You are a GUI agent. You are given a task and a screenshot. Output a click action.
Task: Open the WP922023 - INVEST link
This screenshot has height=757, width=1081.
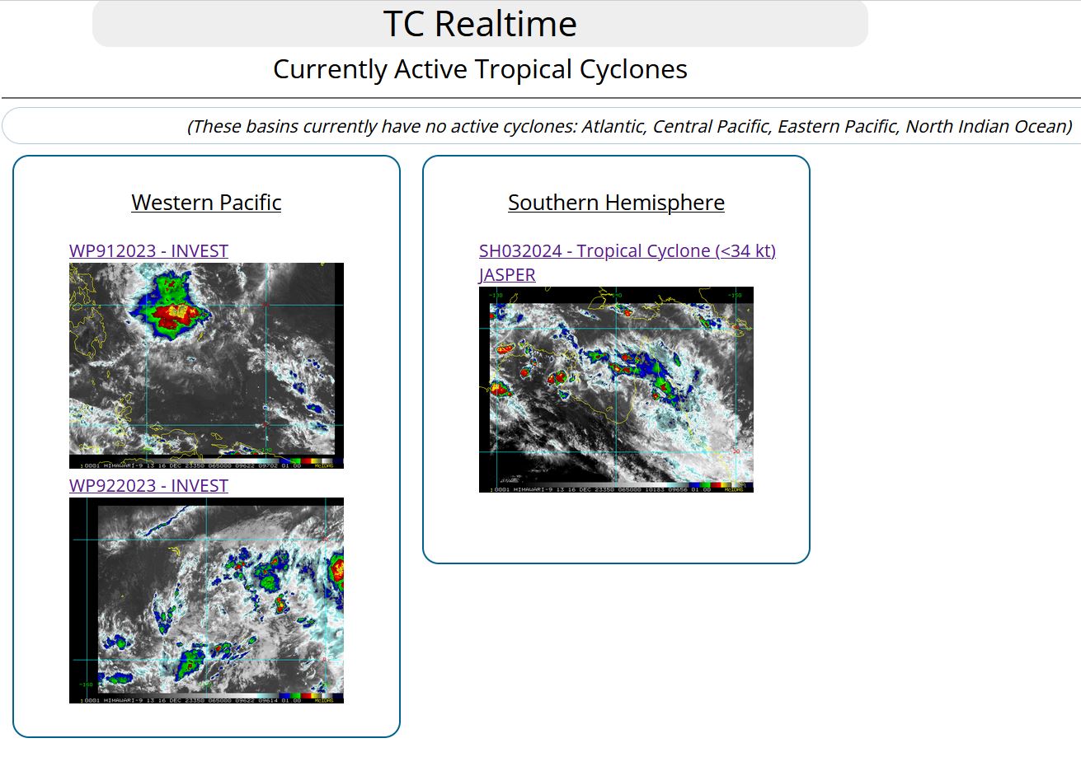[x=148, y=486]
